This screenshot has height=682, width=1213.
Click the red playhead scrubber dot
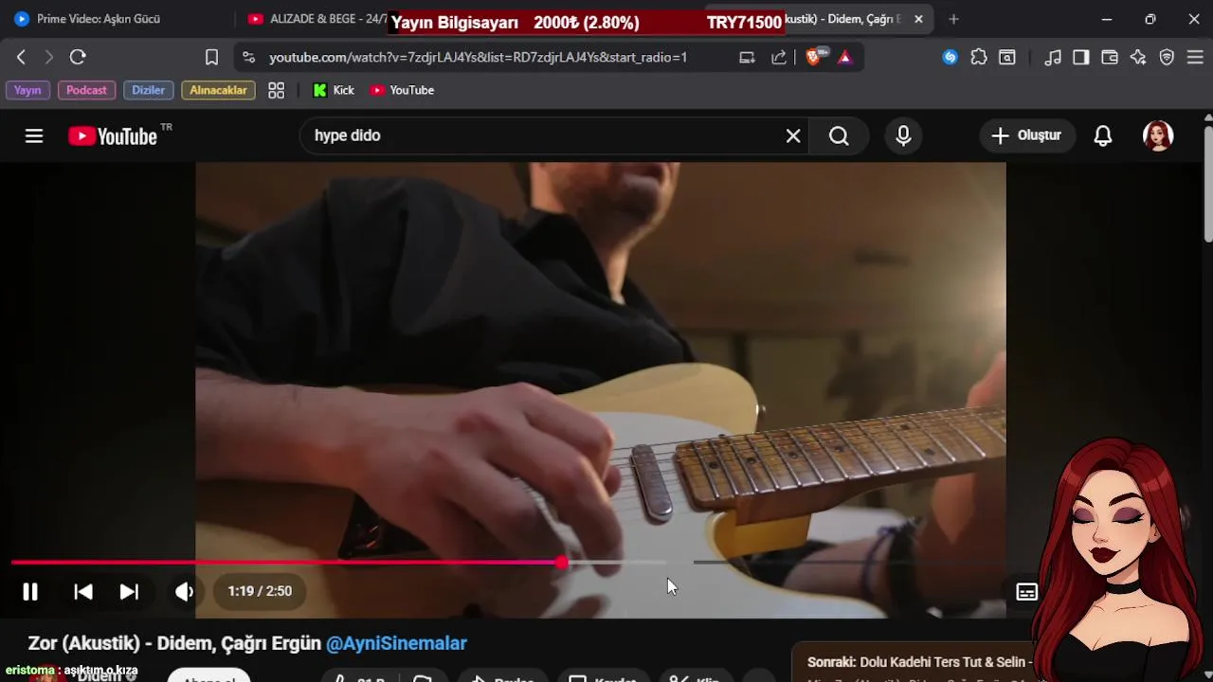(x=562, y=563)
